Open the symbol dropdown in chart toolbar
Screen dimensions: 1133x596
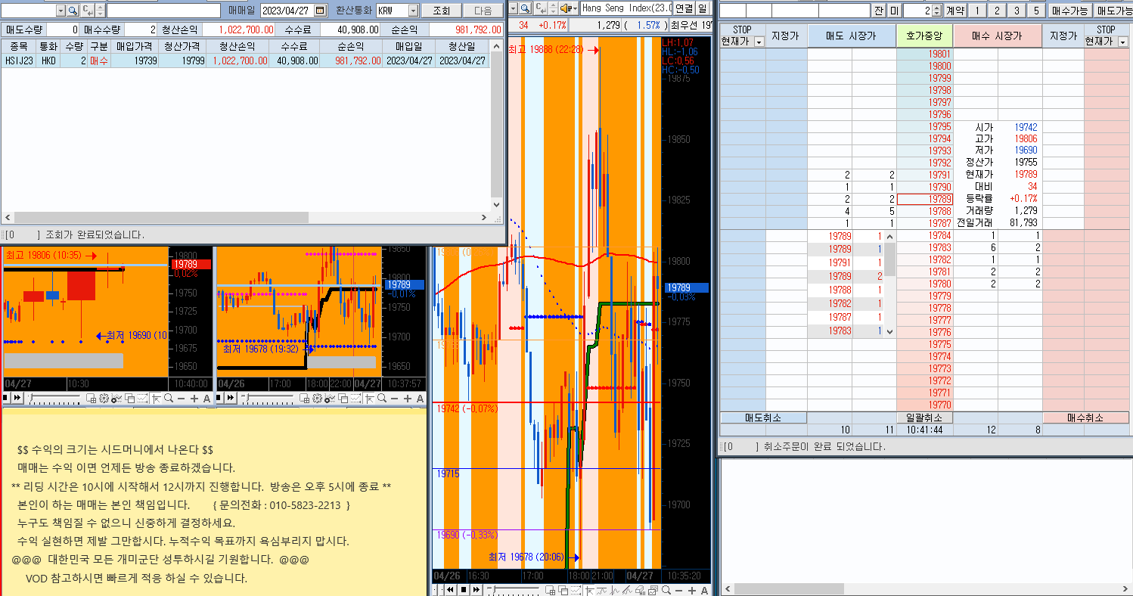(513, 8)
